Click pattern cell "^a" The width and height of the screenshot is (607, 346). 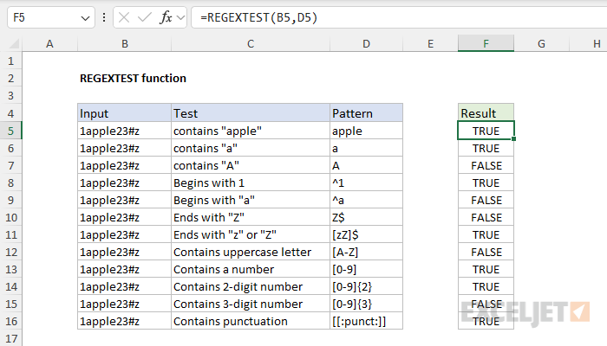pyautogui.click(x=366, y=200)
